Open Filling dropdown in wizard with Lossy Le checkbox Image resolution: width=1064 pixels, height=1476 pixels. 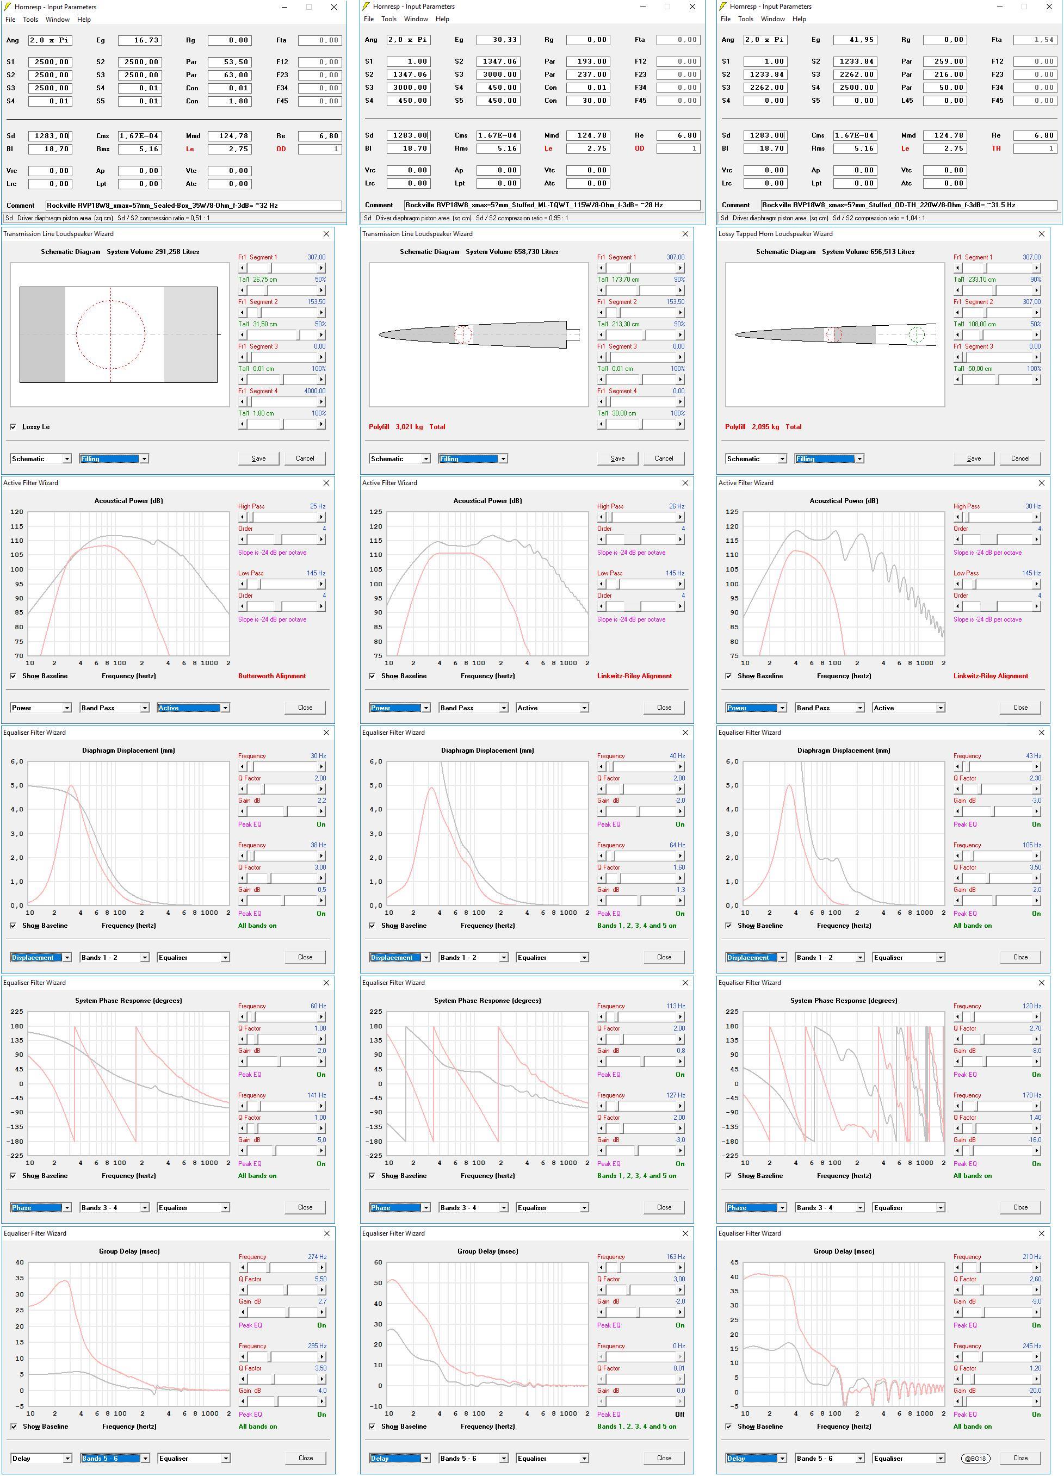click(114, 459)
